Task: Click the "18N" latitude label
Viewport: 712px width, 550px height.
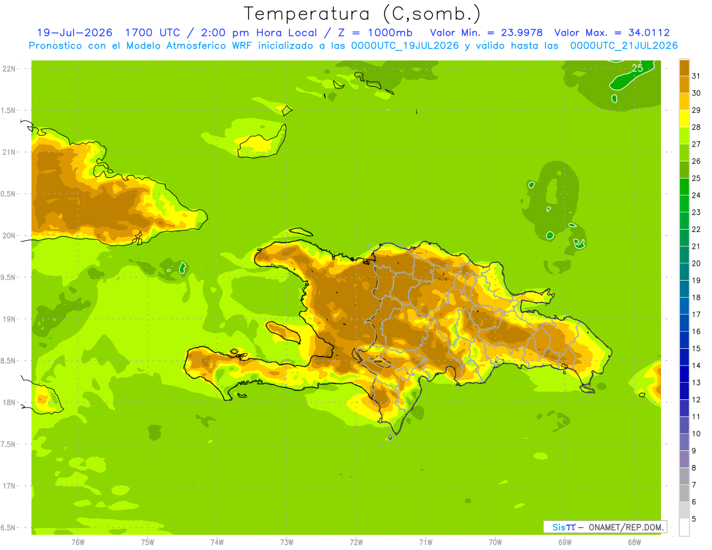Action: pyautogui.click(x=9, y=403)
